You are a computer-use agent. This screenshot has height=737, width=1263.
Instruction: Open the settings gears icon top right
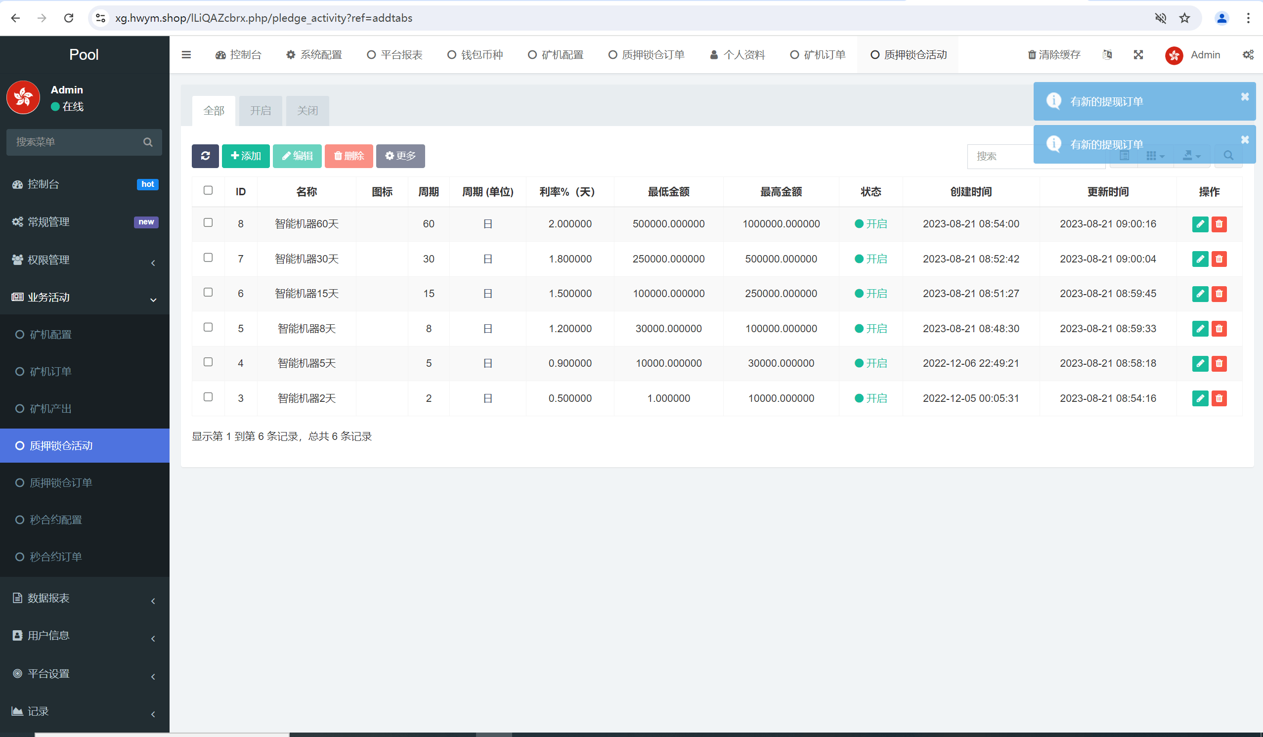pyautogui.click(x=1248, y=55)
